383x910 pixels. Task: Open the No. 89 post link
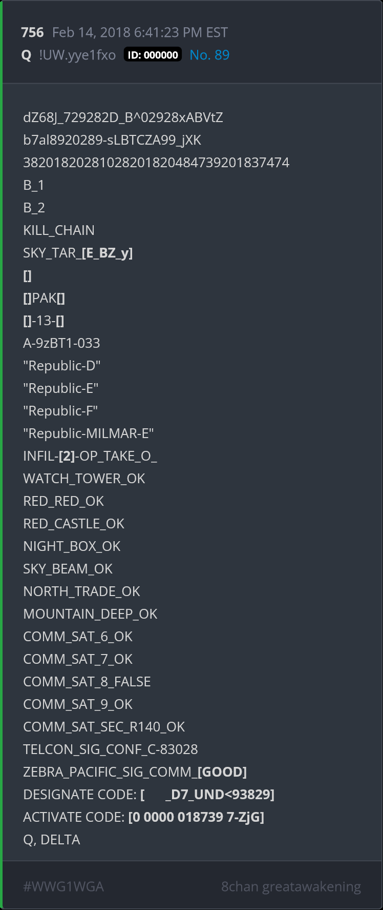(x=209, y=55)
